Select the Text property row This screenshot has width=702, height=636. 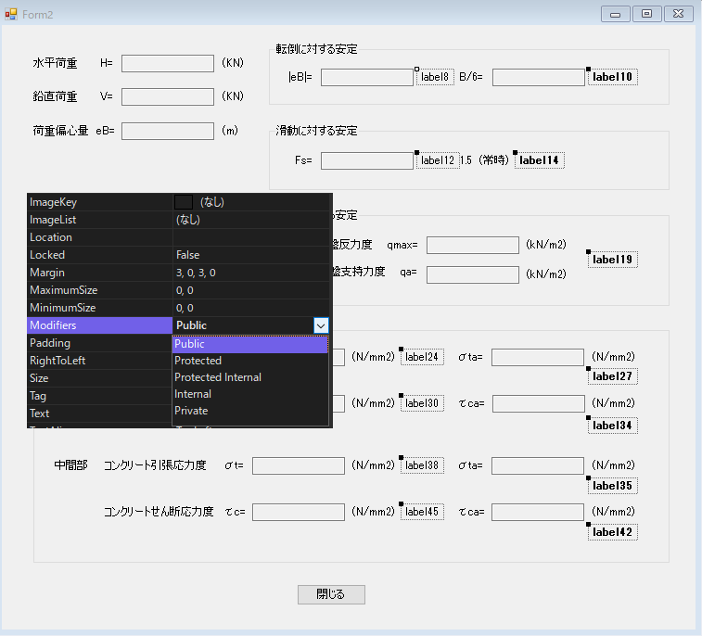coord(100,413)
